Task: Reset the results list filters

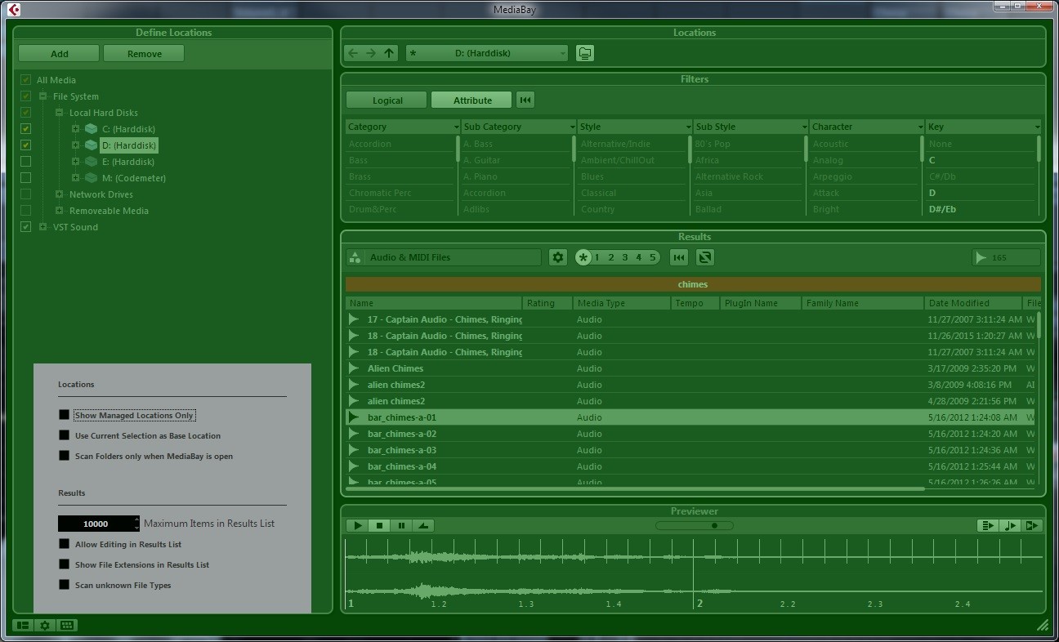Action: click(x=679, y=257)
